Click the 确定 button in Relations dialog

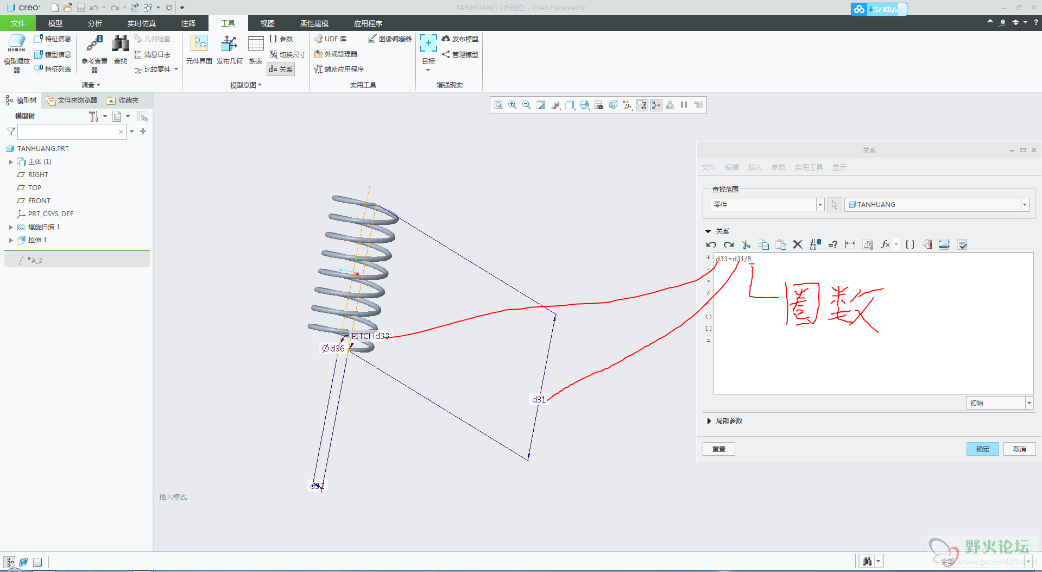[982, 449]
